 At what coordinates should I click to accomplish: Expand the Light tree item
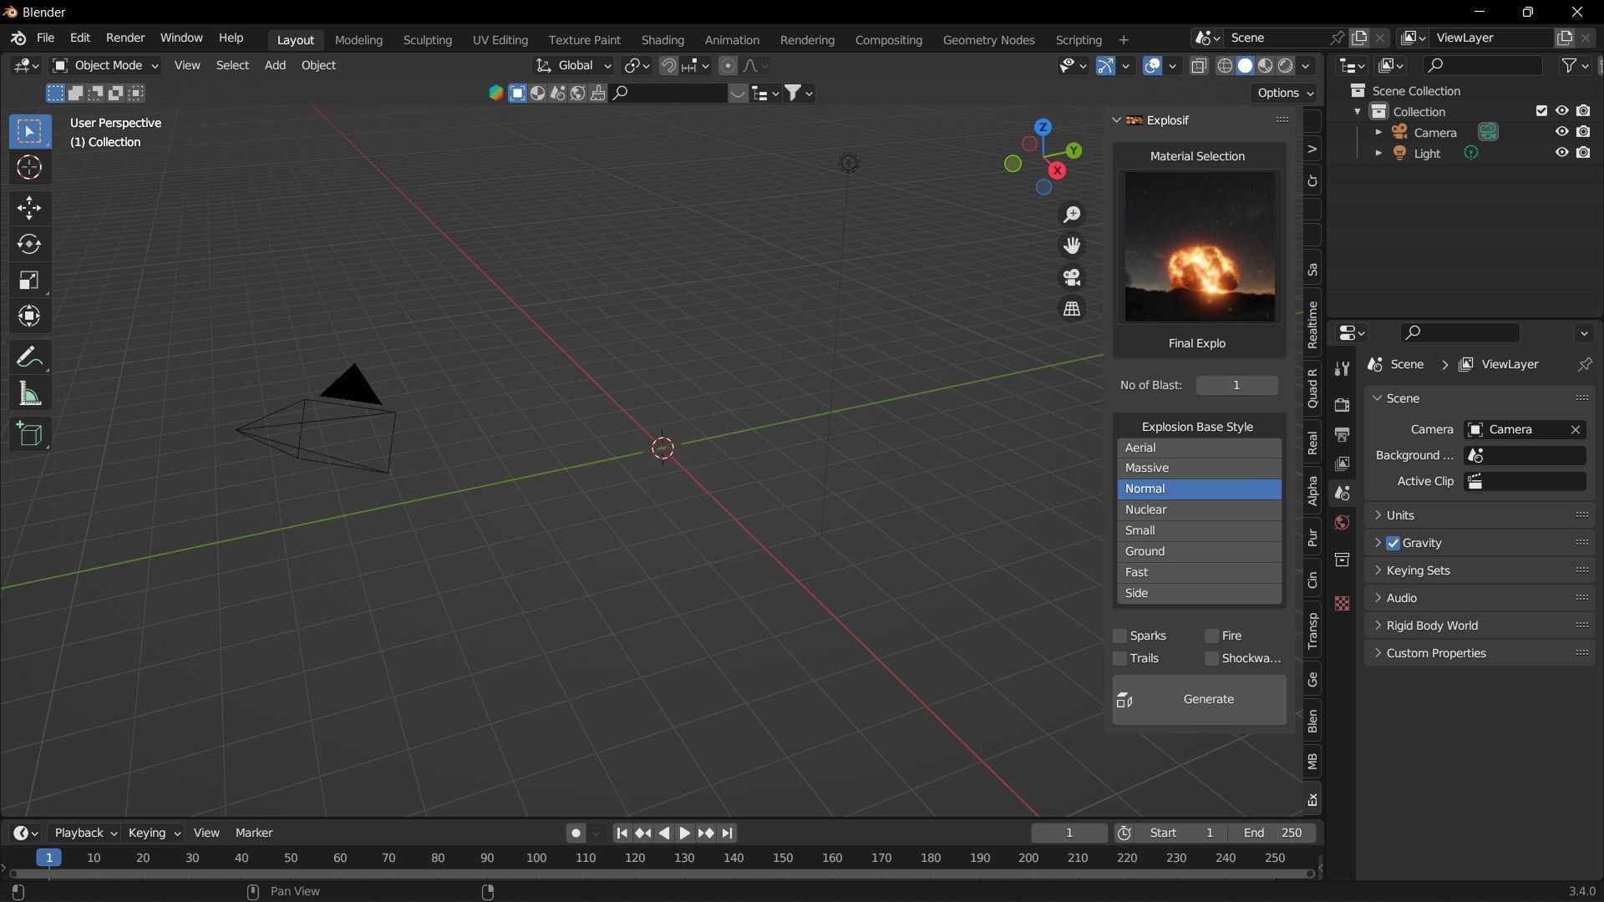point(1378,153)
